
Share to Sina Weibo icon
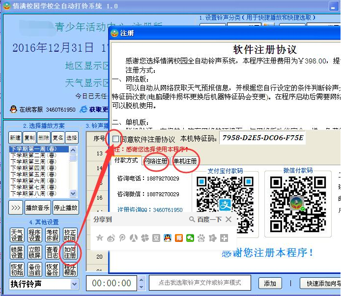click(x=111, y=238)
